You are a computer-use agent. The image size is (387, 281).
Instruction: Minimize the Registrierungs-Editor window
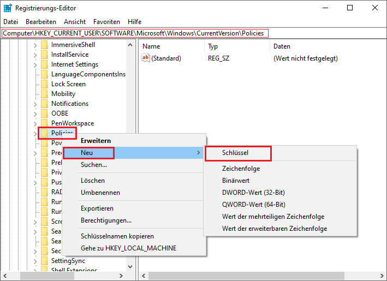[325, 8]
